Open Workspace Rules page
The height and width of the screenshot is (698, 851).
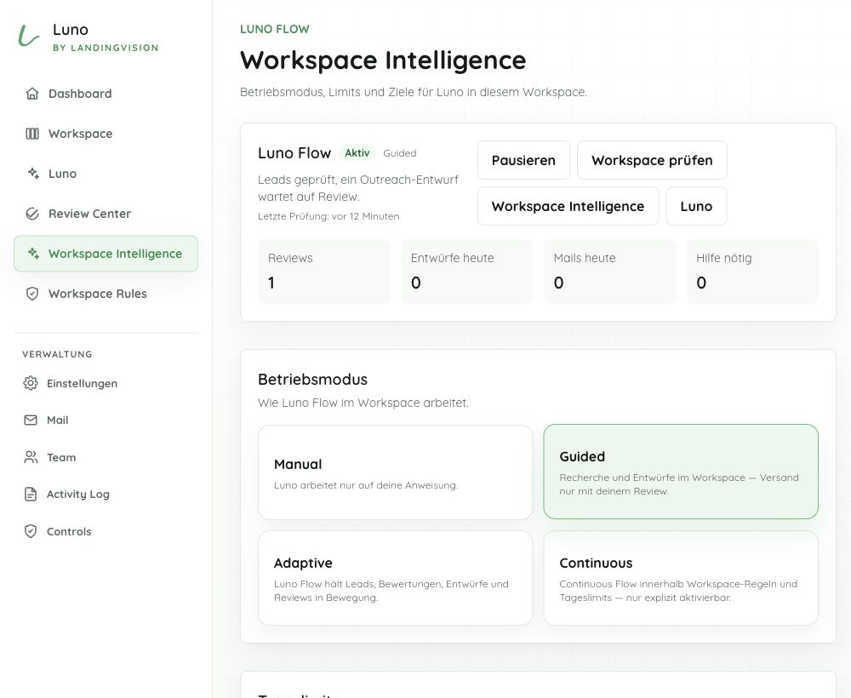click(106, 294)
